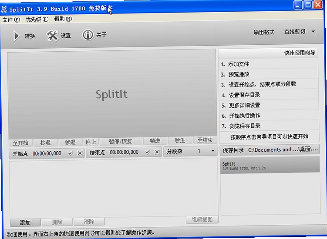Screen dimensions: 327x239
Task: Click the 帧退 button
Action: click(70, 142)
